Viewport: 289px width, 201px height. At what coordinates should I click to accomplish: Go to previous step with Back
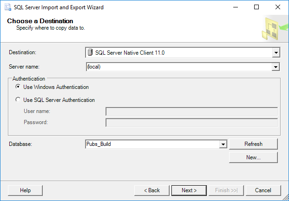(151, 190)
